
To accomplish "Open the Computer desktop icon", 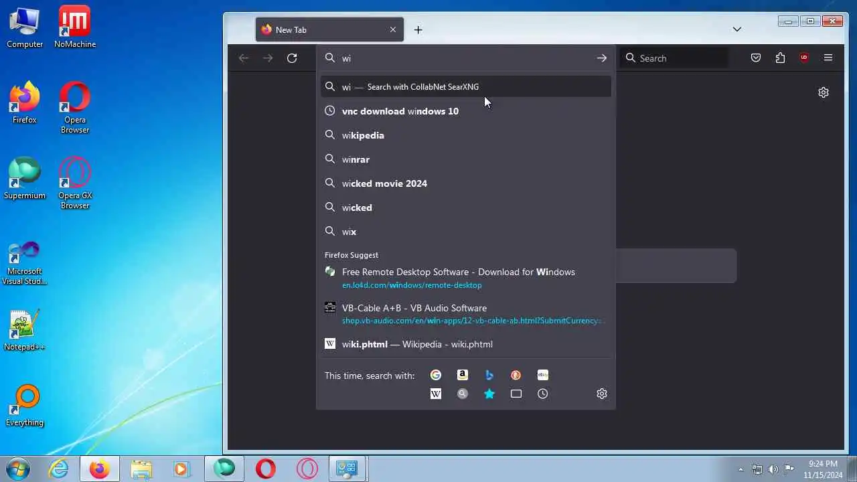I will point(25,27).
